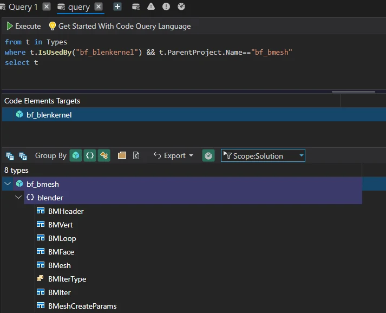Select the BMHeader type
This screenshot has height=313, width=386.
(66, 211)
